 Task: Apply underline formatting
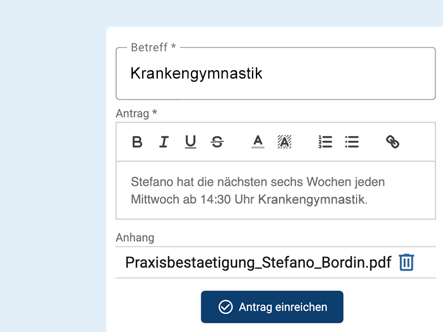(x=190, y=142)
